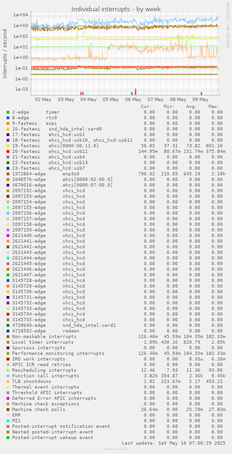Select the 'Individual interrupts - by week' title
The width and height of the screenshot is (232, 454).
tap(116, 9)
